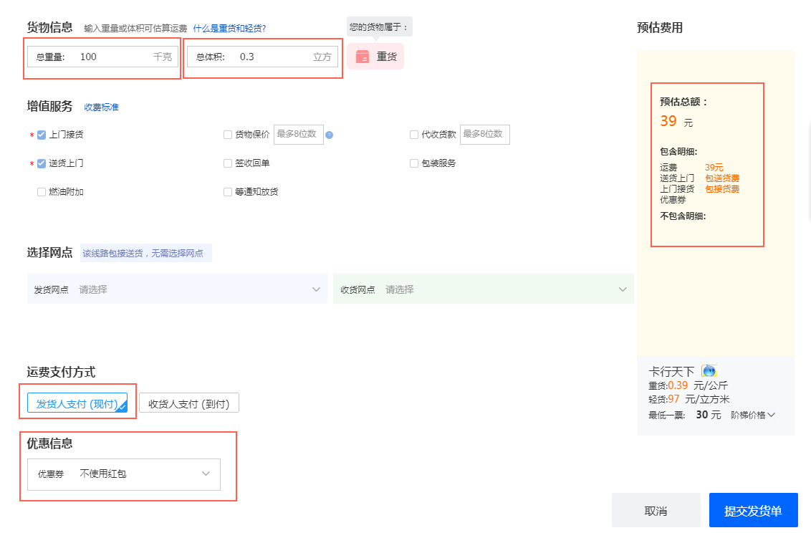Click the 包接货费 detail text
This screenshot has height=538, width=811.
point(722,189)
